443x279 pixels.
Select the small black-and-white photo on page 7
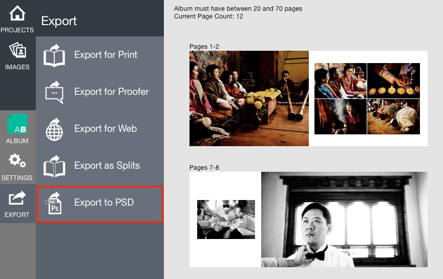click(226, 220)
